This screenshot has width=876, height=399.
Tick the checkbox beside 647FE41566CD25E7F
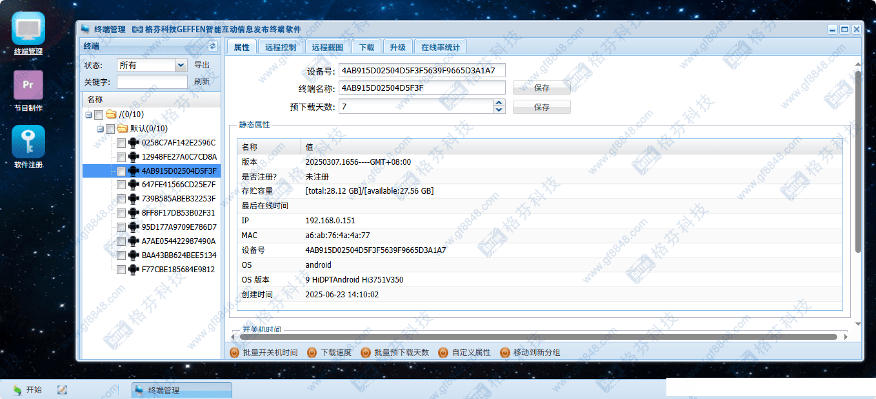[x=121, y=185]
